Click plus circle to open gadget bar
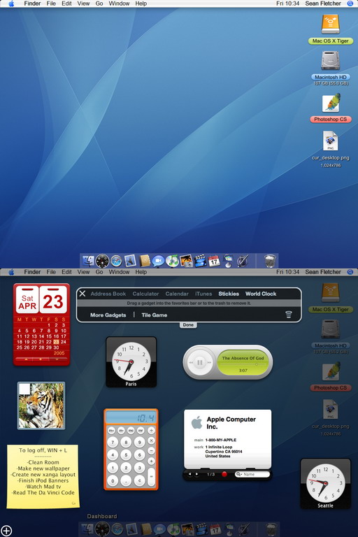358x537 pixels. click(6, 531)
